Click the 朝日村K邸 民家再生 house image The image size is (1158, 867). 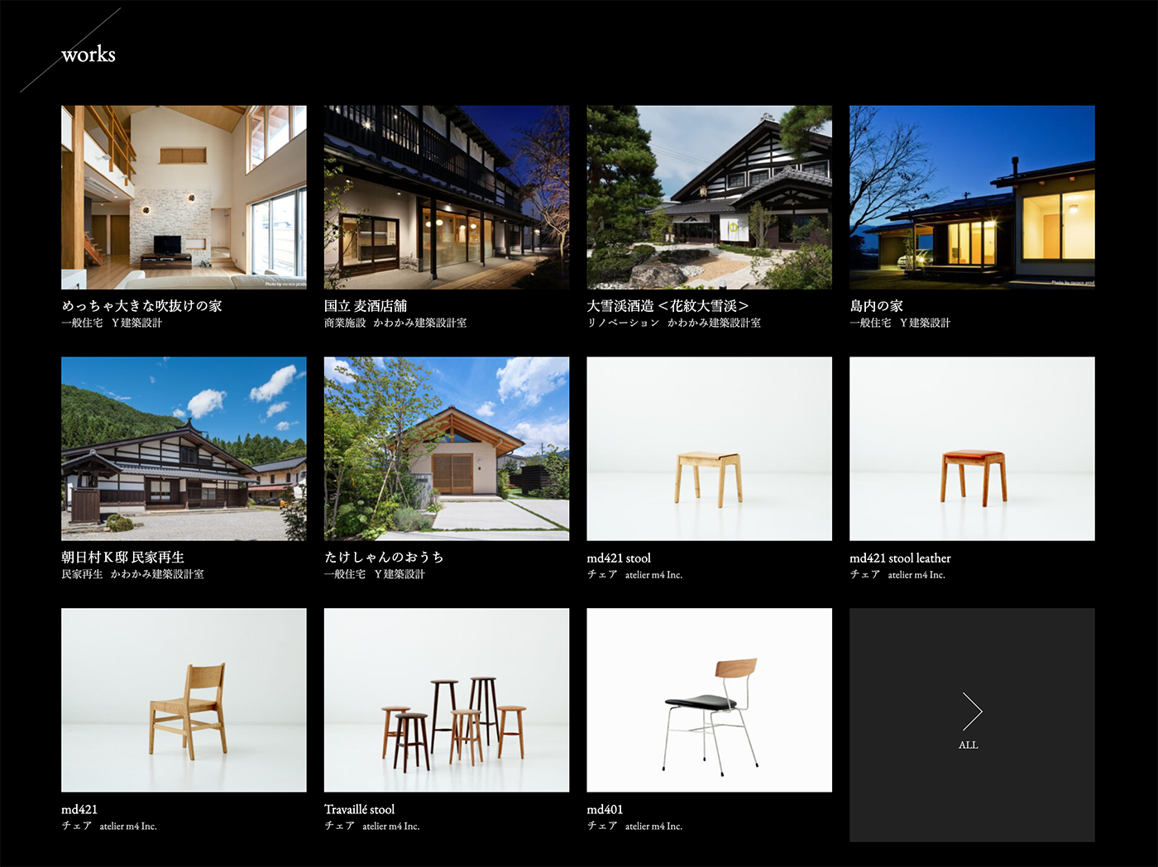(184, 448)
